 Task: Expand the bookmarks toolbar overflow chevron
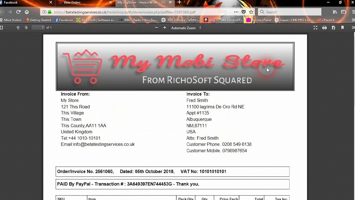coord(353,20)
